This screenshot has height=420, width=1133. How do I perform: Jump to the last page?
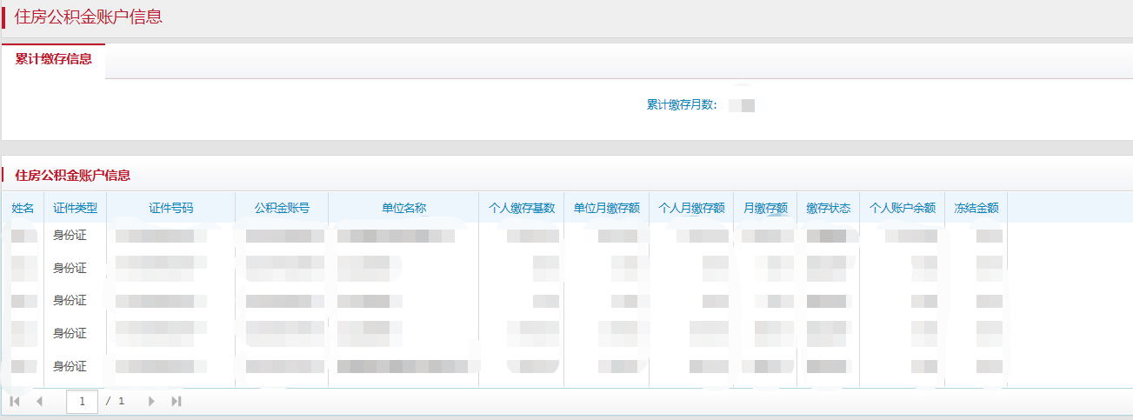coord(177,401)
